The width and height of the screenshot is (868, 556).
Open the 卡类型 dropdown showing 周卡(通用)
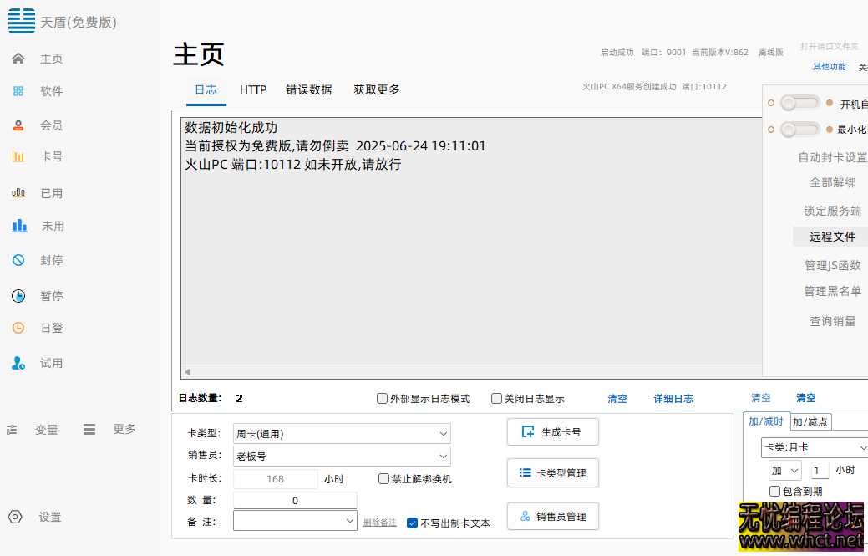click(341, 433)
